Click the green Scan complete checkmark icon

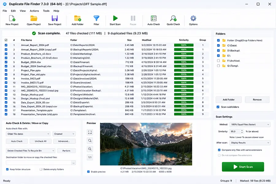click(34, 33)
